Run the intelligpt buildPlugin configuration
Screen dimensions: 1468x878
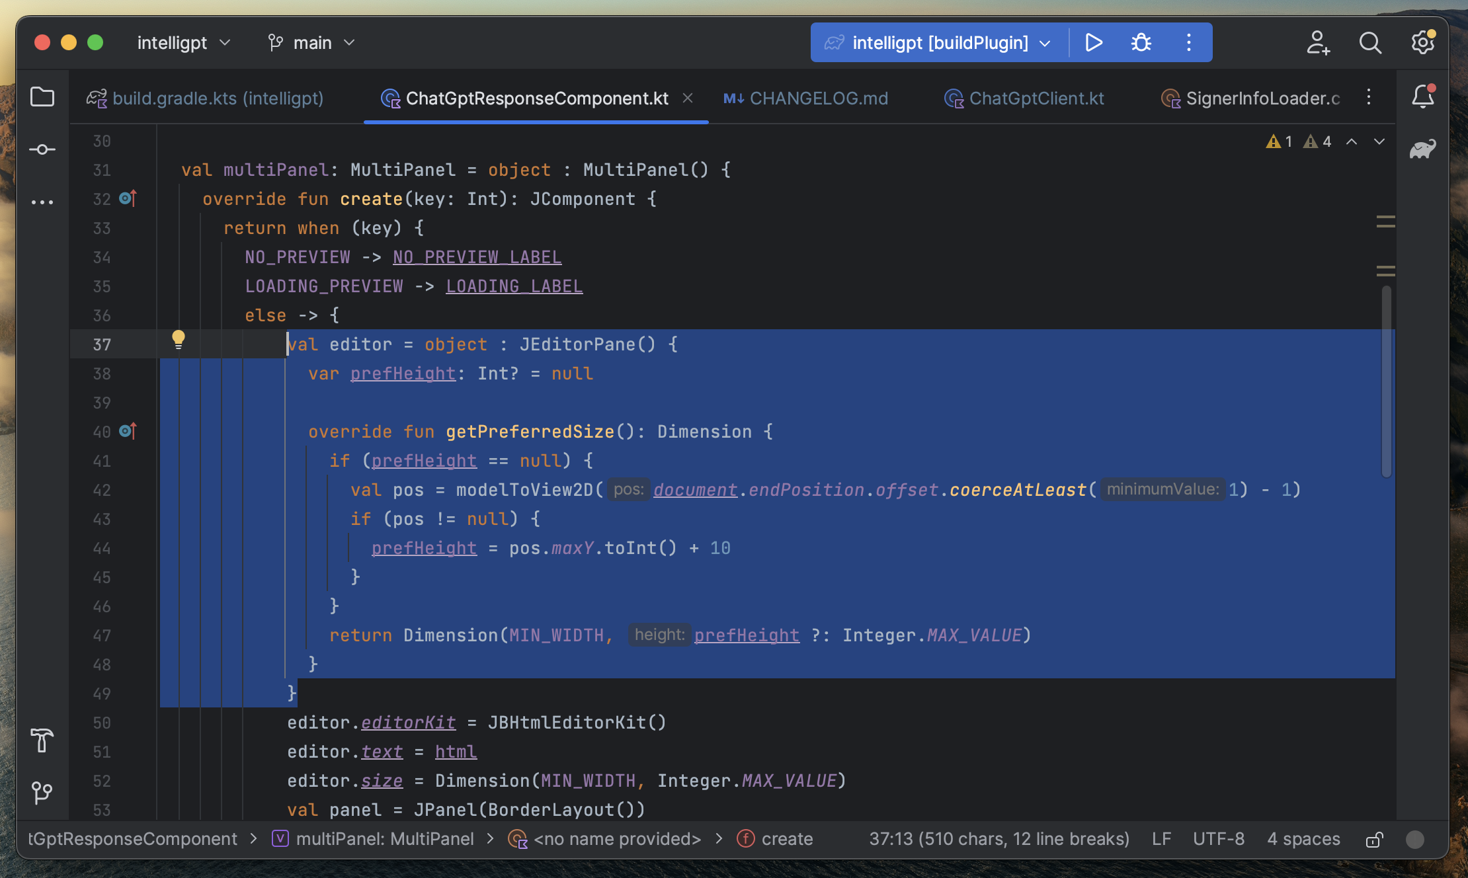pyautogui.click(x=1093, y=42)
